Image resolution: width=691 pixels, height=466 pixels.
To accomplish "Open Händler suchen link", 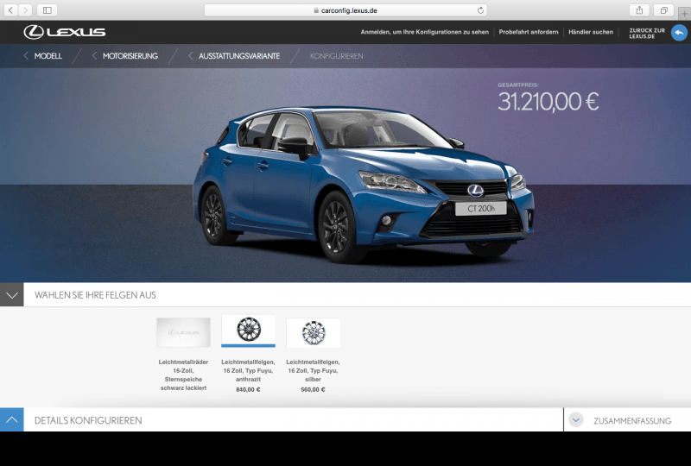I will coord(591,32).
